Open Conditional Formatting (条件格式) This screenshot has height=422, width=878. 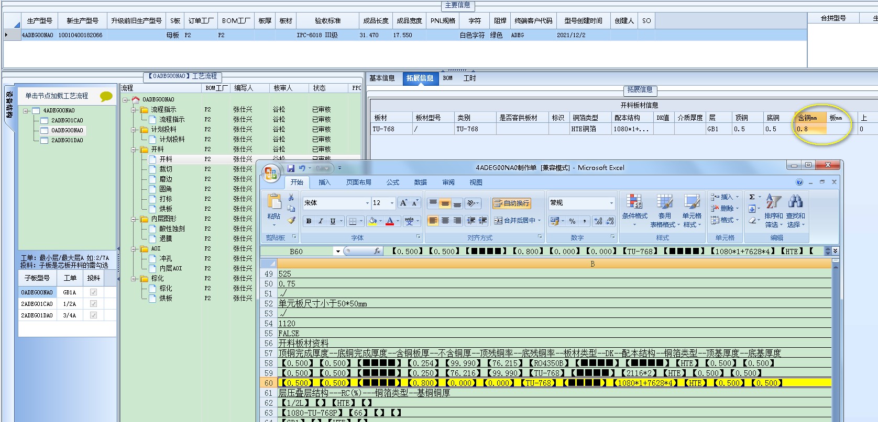(634, 211)
